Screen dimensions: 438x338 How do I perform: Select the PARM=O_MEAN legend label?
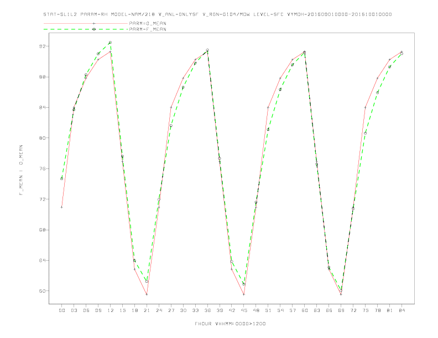(x=148, y=23)
